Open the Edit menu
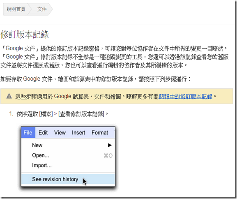The height and width of the screenshot is (199, 237). coord(43,132)
